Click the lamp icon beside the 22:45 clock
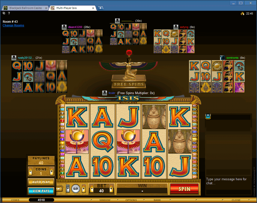Viewport: 257px width, 203px height. (242, 13)
